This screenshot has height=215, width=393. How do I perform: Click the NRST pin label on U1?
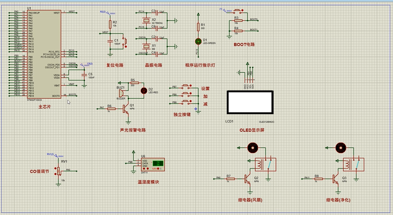[x=57, y=13]
